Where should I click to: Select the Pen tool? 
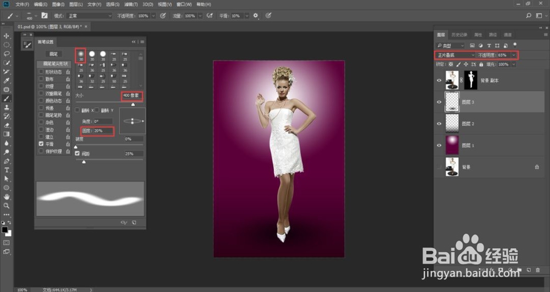[x=7, y=161]
